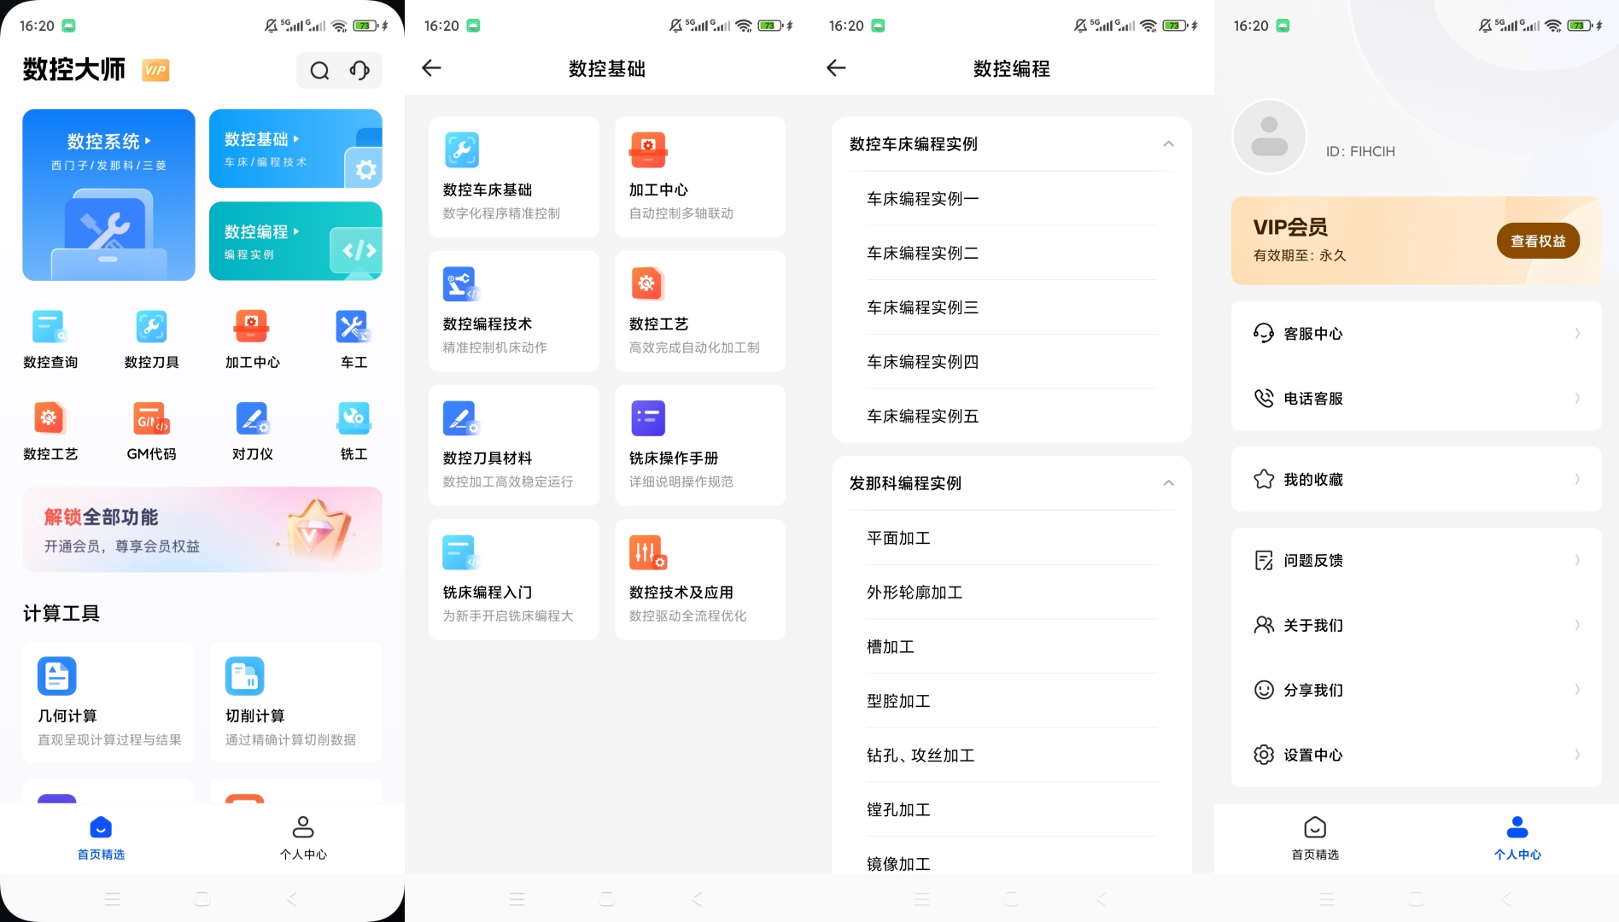
Task: Tap the 查看权益 button
Action: [x=1538, y=241]
